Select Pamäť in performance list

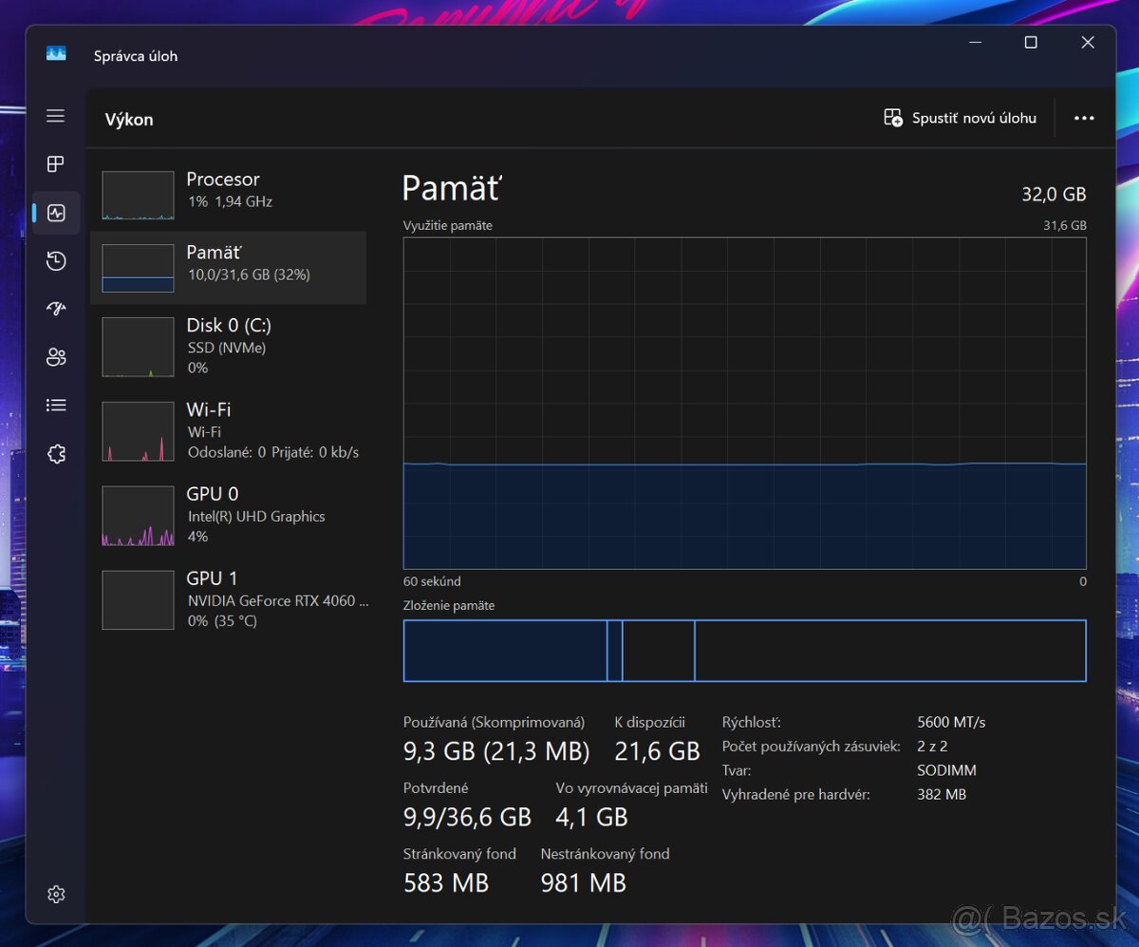228,268
